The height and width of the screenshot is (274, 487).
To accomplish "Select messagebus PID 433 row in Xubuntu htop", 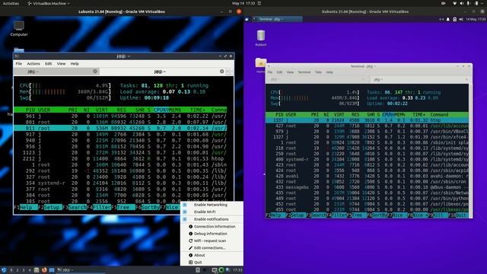I will (x=367, y=187).
